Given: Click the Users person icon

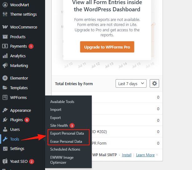Looking at the screenshot, I should tap(5, 129).
